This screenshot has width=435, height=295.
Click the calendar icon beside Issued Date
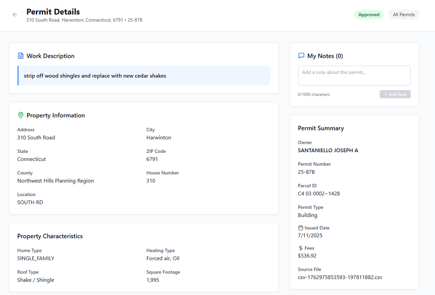[x=301, y=228]
